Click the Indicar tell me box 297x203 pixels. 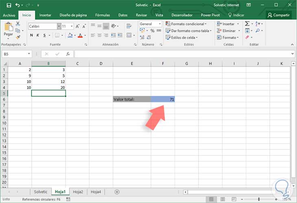point(236,15)
